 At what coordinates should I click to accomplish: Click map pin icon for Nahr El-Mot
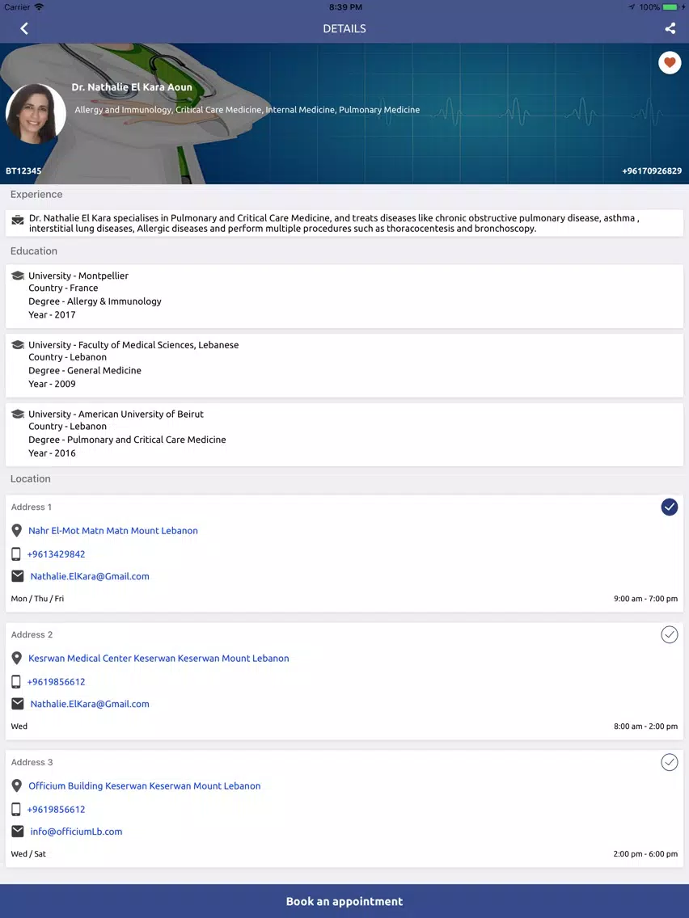point(17,530)
